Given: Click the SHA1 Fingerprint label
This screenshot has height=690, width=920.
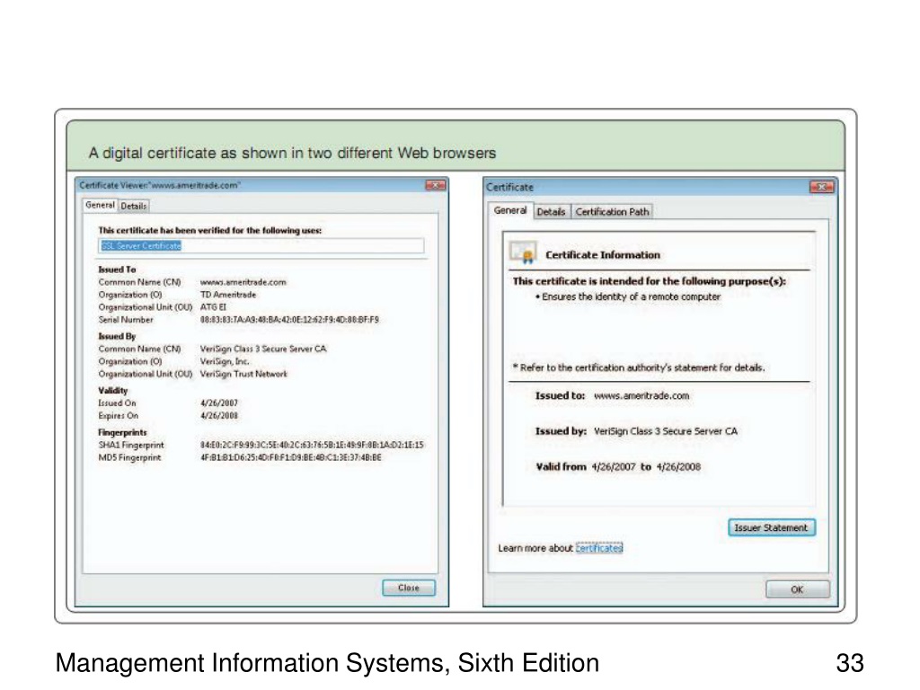Looking at the screenshot, I should (x=131, y=446).
